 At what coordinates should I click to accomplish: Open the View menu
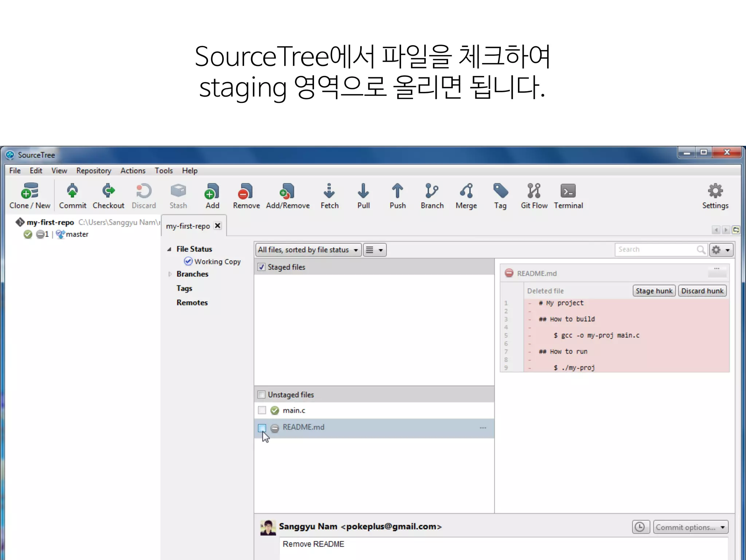click(59, 171)
